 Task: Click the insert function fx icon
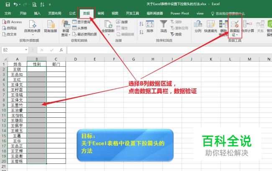pyautogui.click(x=61, y=50)
